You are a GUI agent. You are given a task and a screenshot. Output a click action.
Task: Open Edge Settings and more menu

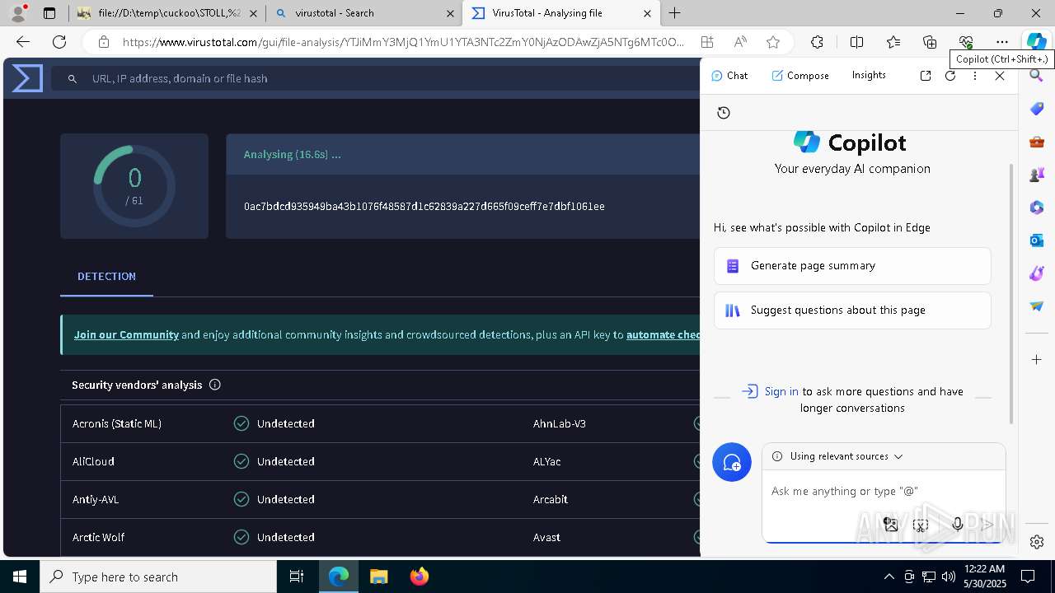(1002, 42)
